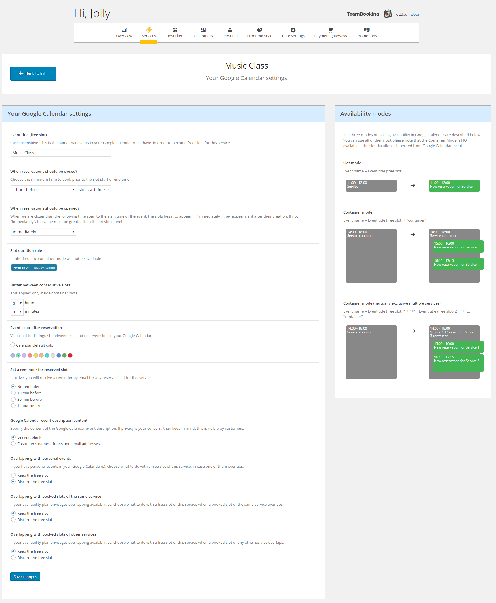
Task: Open the 'Immediately' reservations opened dropdown
Action: 43,232
